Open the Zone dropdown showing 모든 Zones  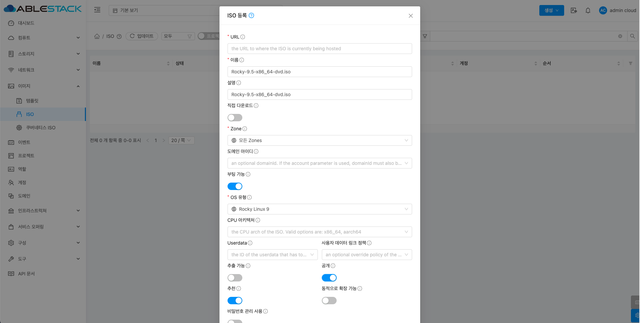click(320, 140)
